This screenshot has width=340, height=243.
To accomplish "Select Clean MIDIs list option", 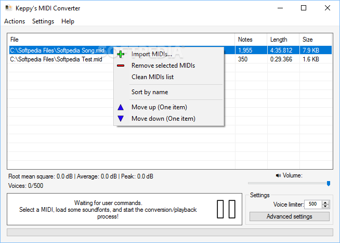I will pos(168,77).
